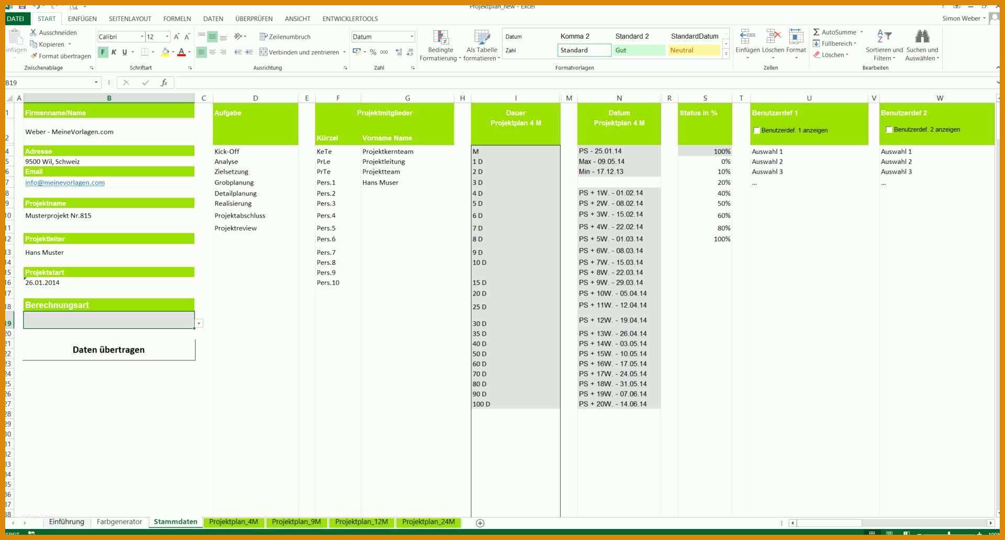Viewport: 1005px width, 540px height.
Task: Open the Füllbereich dropdown
Action: click(x=855, y=43)
